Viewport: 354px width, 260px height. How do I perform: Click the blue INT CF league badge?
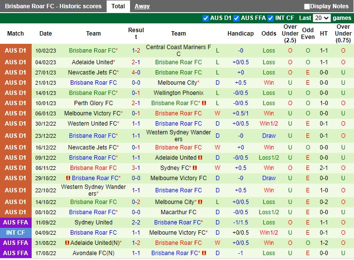tap(15, 233)
